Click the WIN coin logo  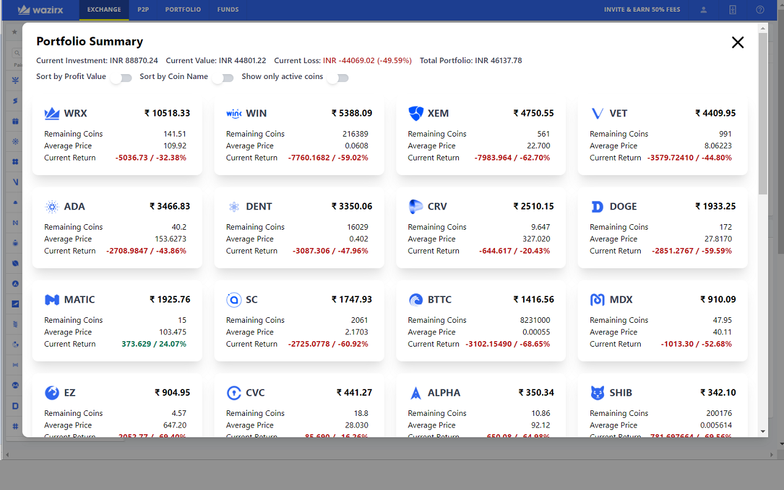[x=234, y=113]
